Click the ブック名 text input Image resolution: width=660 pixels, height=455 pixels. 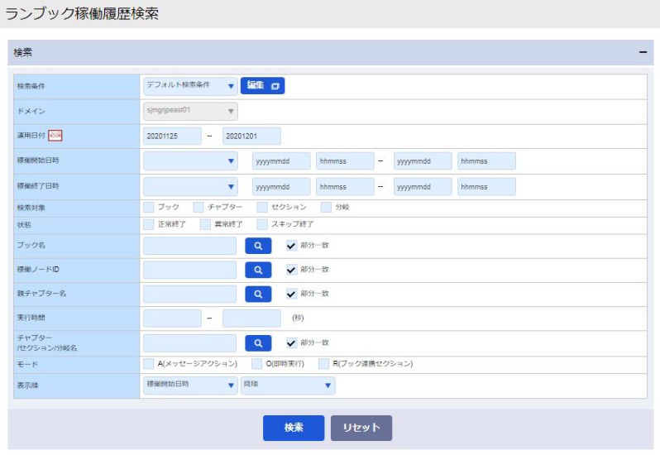coord(190,246)
